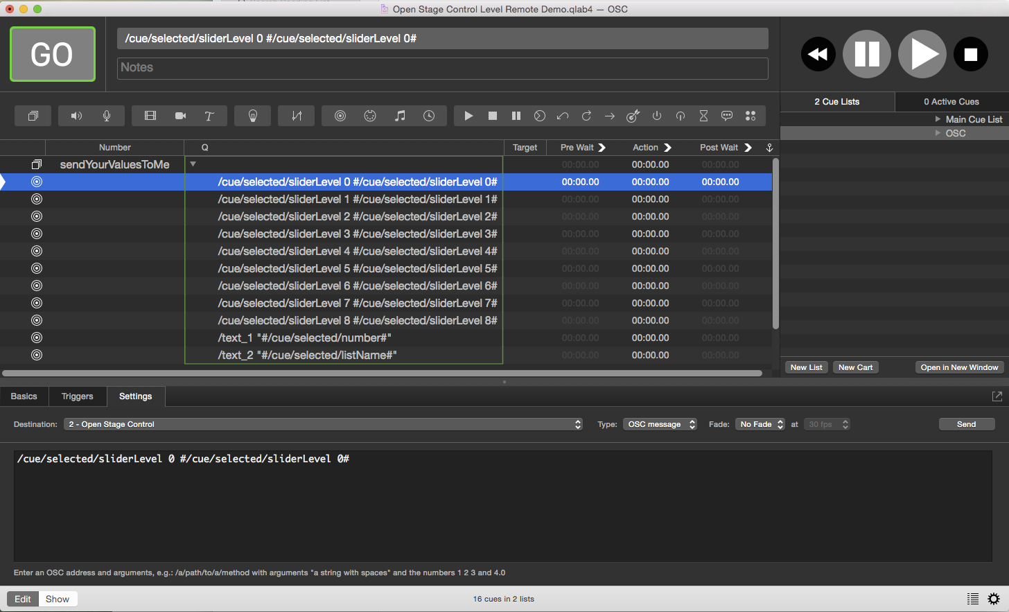The height and width of the screenshot is (612, 1009).
Task: Click the Wait cue hourglass icon
Action: (x=703, y=116)
